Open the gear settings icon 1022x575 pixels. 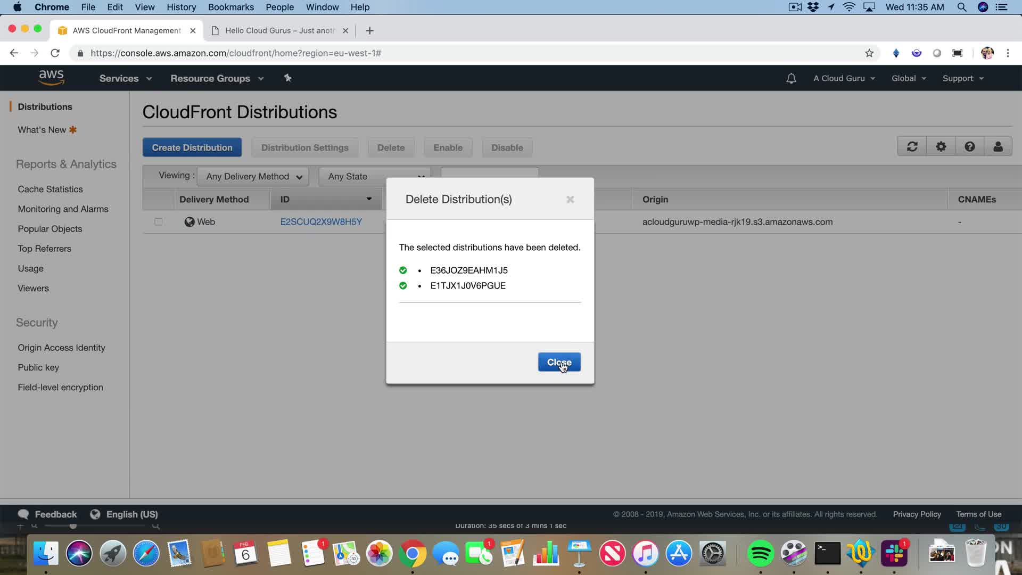pyautogui.click(x=941, y=146)
